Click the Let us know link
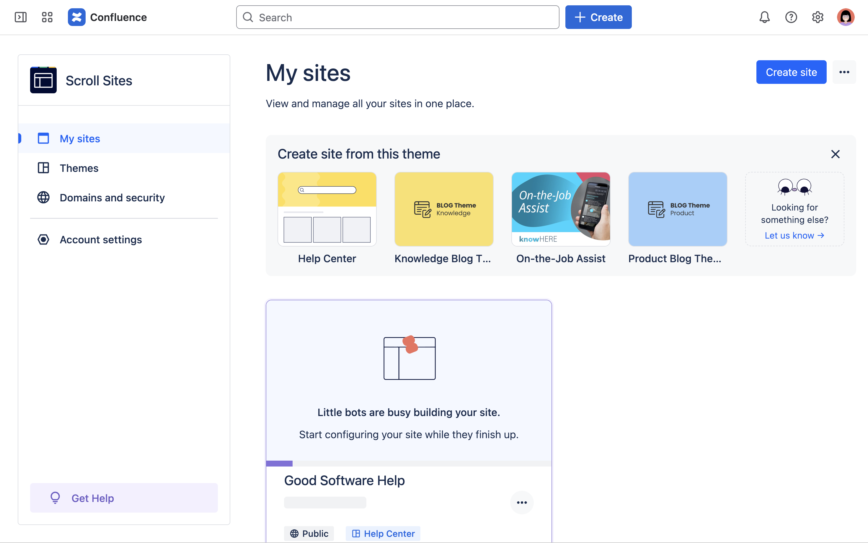Viewport: 868px width, 543px height. (794, 236)
